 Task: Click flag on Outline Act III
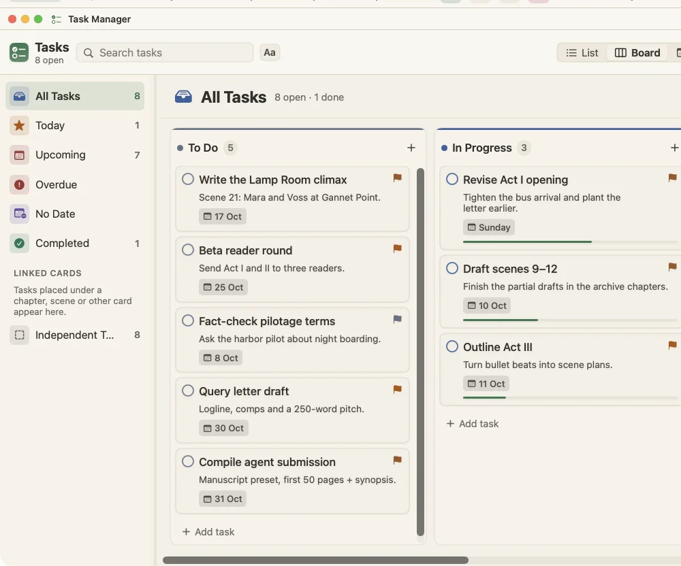tap(672, 345)
